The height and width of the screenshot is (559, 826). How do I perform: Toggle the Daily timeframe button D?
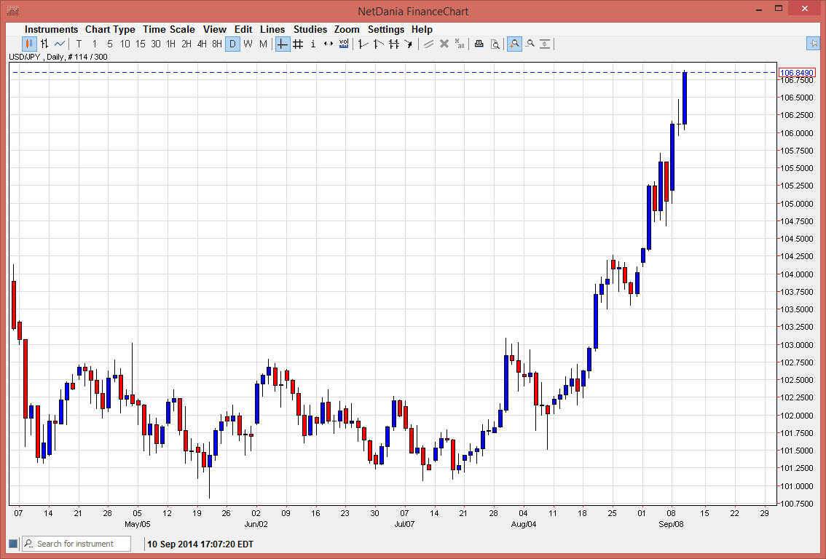point(232,44)
